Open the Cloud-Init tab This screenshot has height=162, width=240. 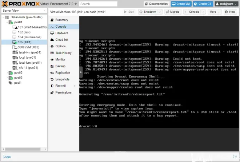point(64,40)
